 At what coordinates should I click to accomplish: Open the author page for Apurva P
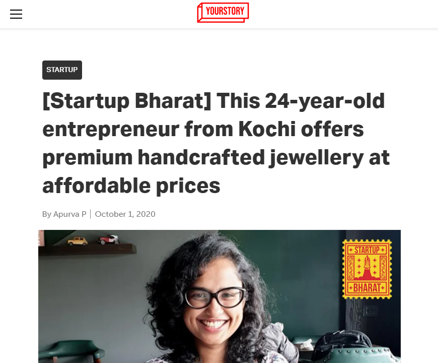(x=69, y=214)
